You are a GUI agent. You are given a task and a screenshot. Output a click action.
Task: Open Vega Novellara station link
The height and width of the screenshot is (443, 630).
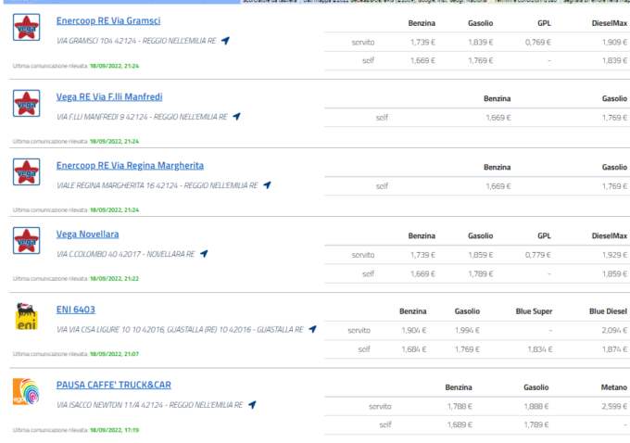click(x=87, y=234)
